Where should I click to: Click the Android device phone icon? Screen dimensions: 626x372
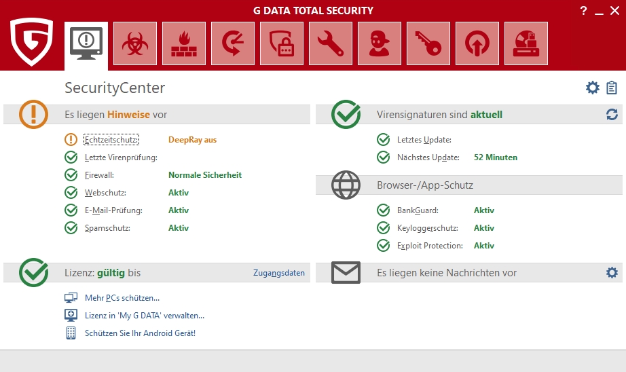71,333
